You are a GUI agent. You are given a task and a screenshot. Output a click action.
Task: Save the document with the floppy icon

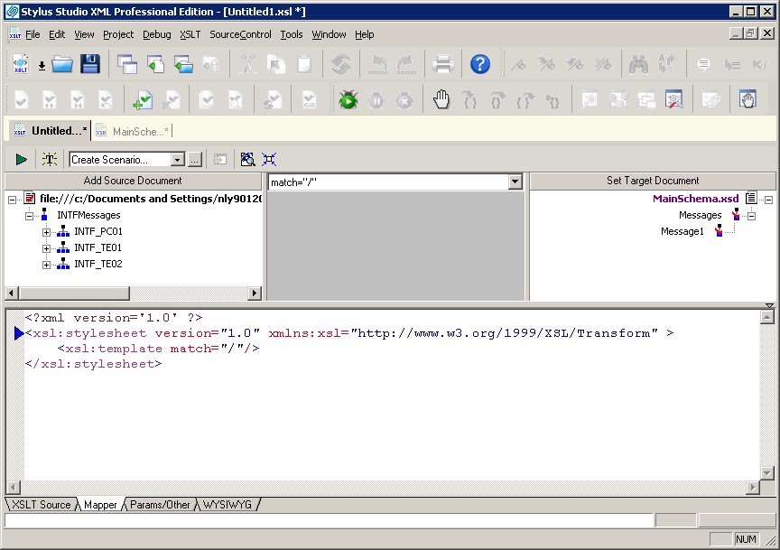click(89, 64)
